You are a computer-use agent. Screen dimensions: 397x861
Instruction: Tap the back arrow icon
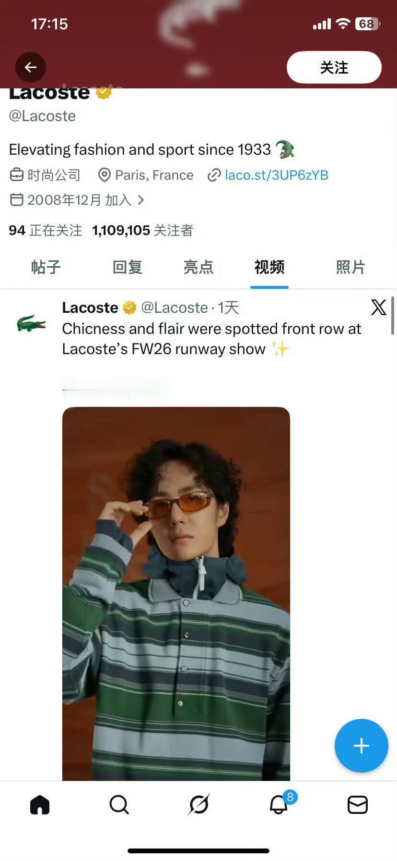point(31,67)
